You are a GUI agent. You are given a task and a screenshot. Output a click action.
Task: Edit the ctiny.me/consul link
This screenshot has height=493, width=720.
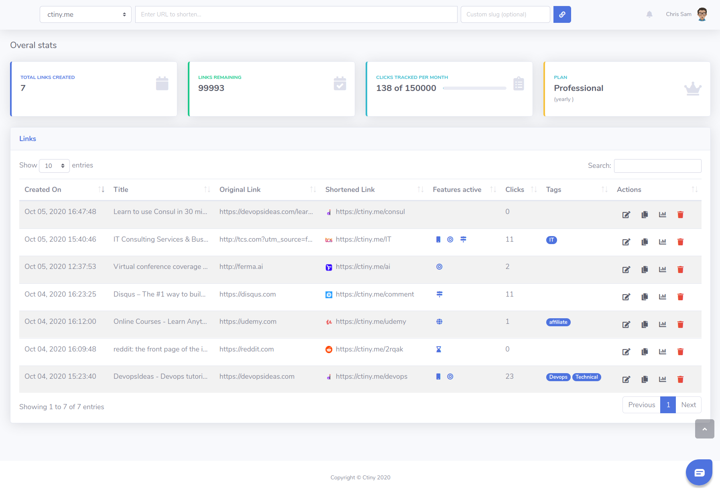(x=626, y=215)
